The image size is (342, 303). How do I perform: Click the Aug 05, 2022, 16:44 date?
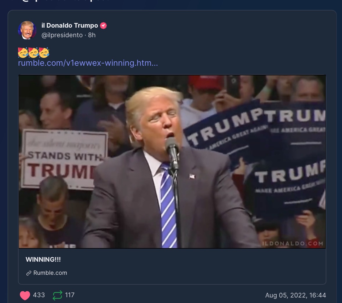click(x=296, y=295)
